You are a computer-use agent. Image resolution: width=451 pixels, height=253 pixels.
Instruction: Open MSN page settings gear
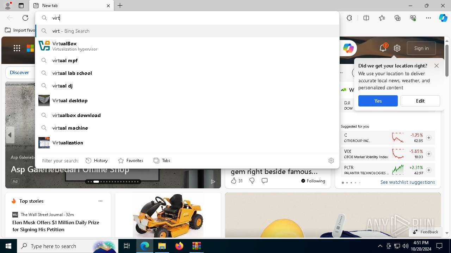pyautogui.click(x=397, y=48)
